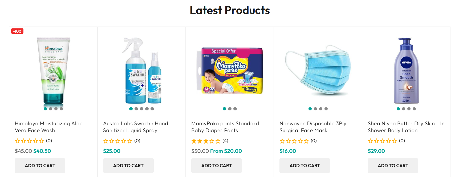The width and height of the screenshot is (463, 177).
Task: Add Himalaya Aloe Vera Face Wash to cart
Action: pyautogui.click(x=40, y=166)
